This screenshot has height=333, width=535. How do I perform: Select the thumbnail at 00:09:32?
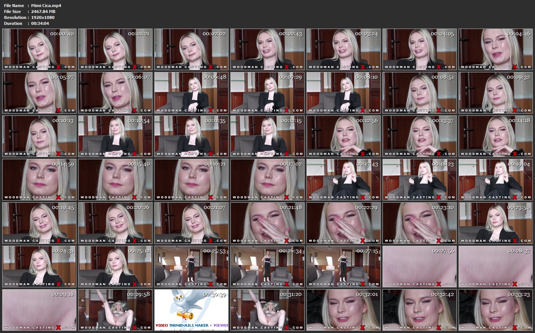click(496, 93)
